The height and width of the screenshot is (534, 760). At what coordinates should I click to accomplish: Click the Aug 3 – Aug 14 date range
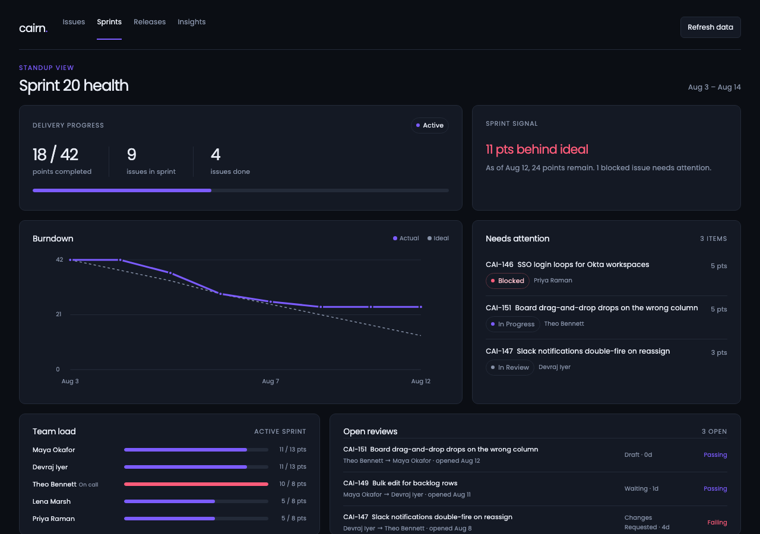coord(714,87)
